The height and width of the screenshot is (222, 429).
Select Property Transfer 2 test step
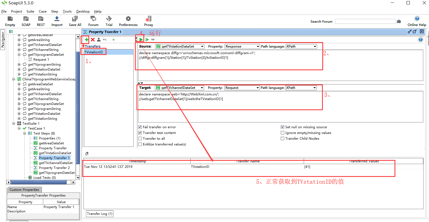[x=54, y=168]
